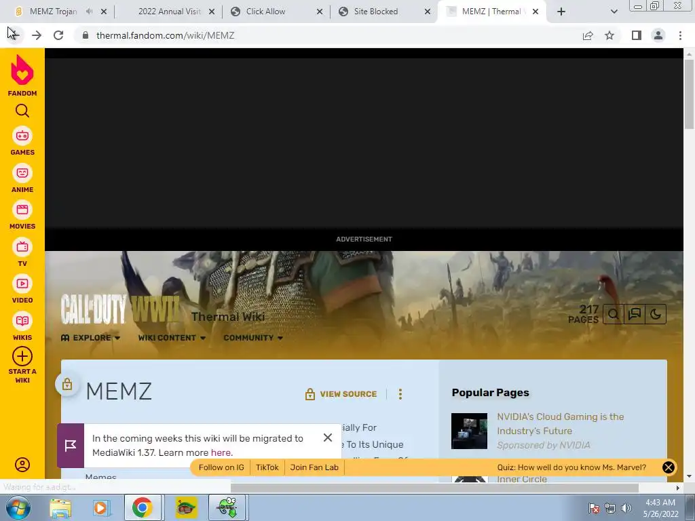Open the Windows Start menu

point(18,507)
